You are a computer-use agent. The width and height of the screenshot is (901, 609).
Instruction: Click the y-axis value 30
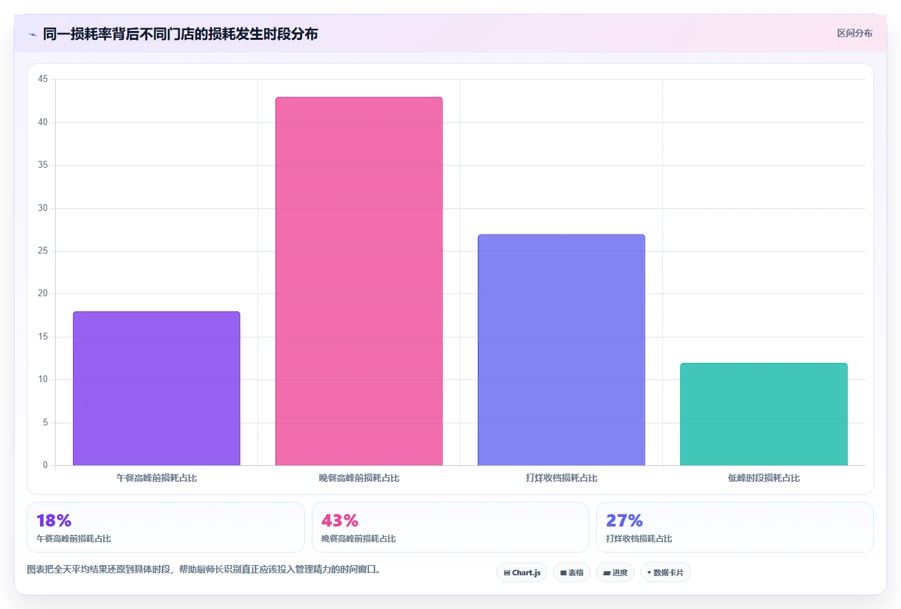[43, 208]
